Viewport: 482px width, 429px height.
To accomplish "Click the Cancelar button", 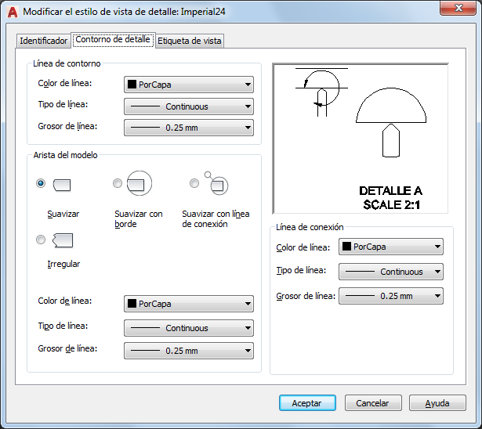I will [x=373, y=403].
